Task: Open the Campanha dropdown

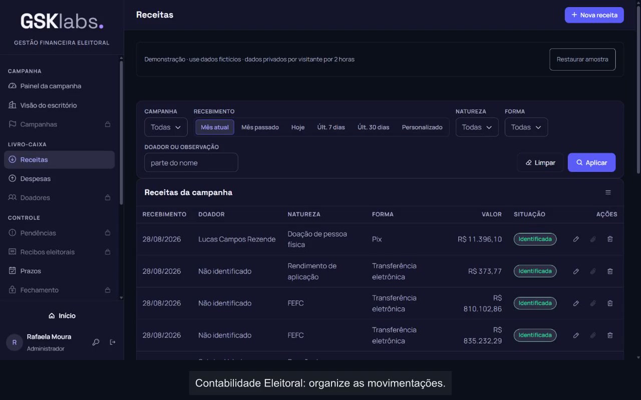Action: (166, 127)
